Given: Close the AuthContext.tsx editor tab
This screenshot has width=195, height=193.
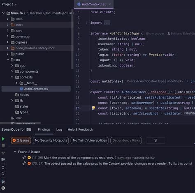Looking at the screenshot, I should pos(109,4).
